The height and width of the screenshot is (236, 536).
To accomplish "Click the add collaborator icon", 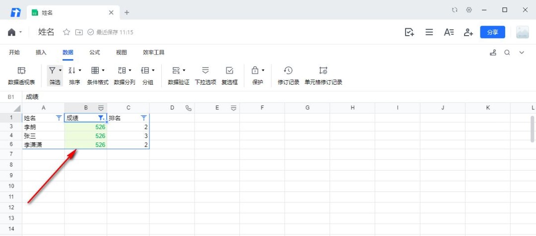I will pos(469,32).
